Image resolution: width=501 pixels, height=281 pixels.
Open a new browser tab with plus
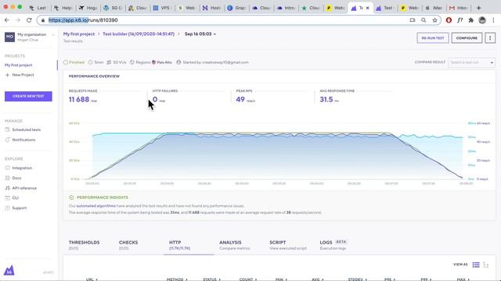pos(478,8)
